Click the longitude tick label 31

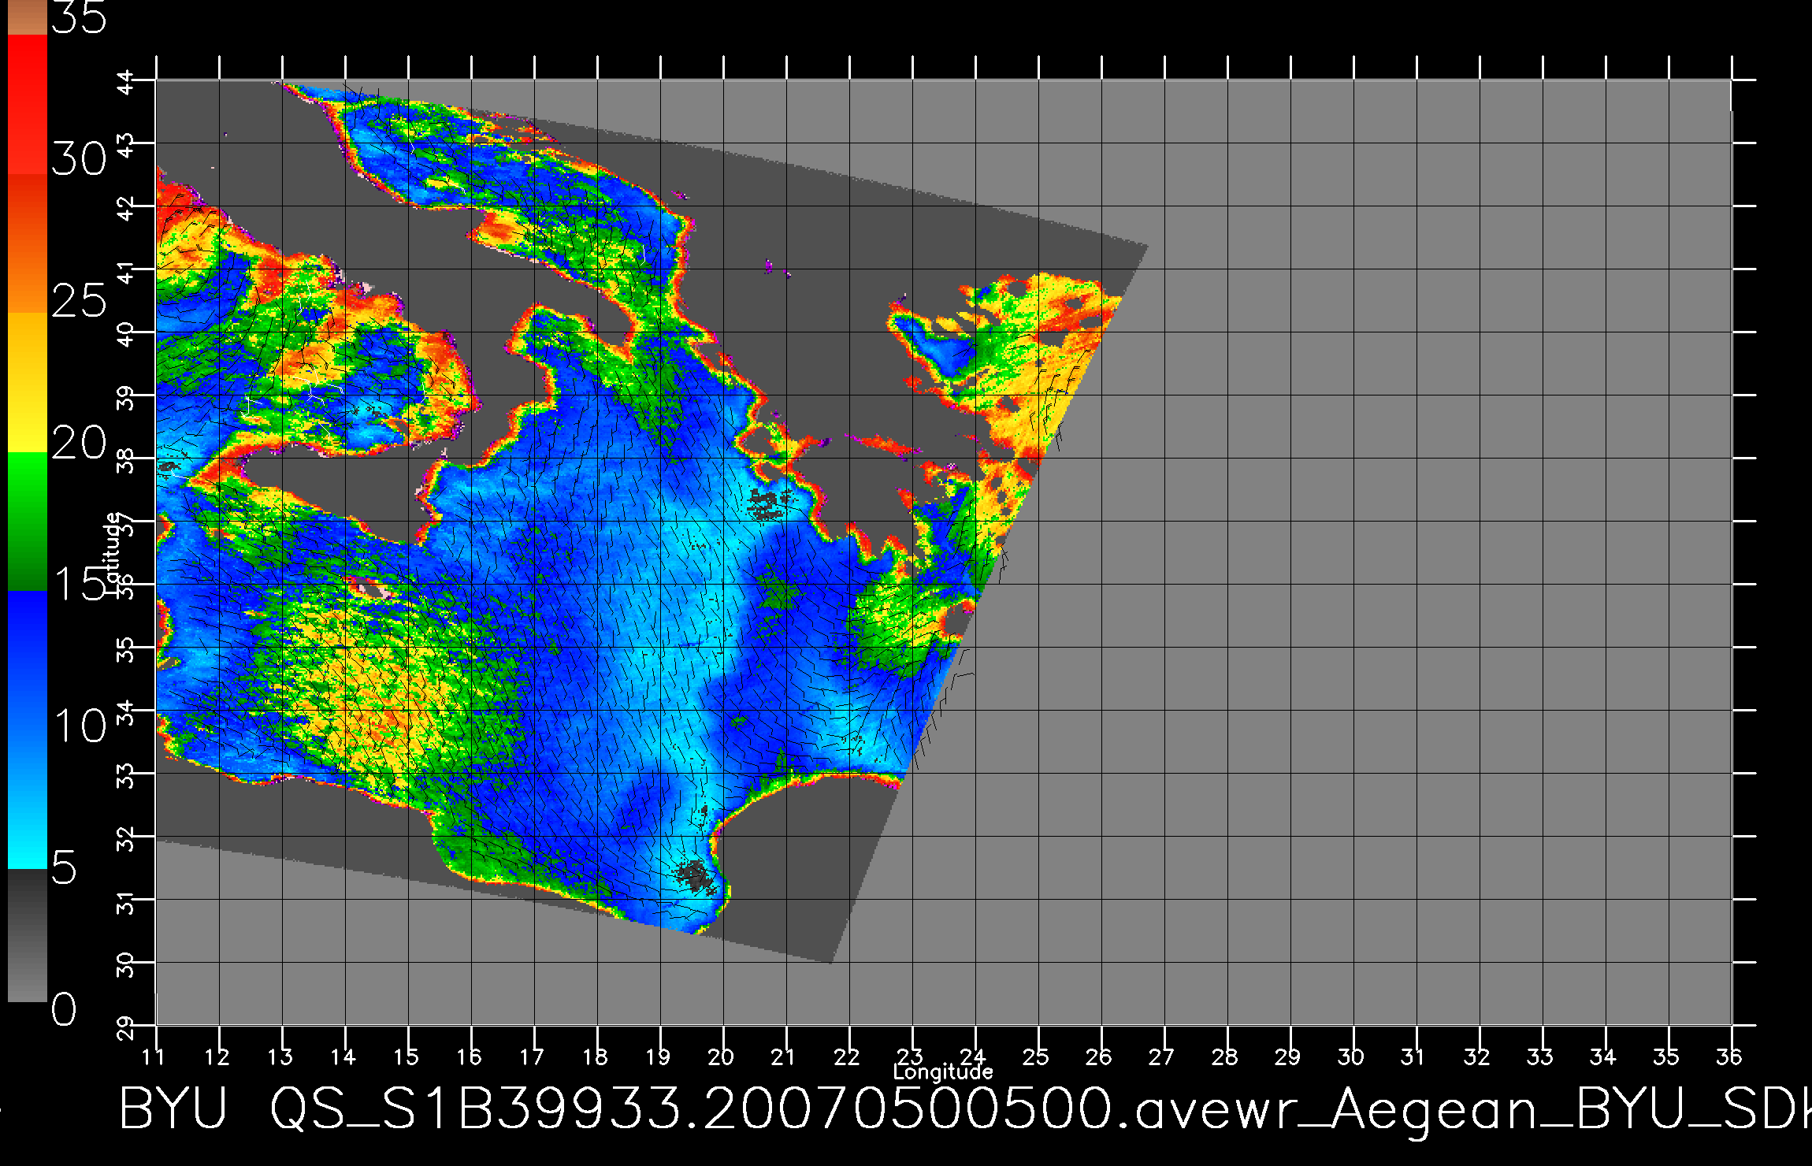[1413, 1056]
